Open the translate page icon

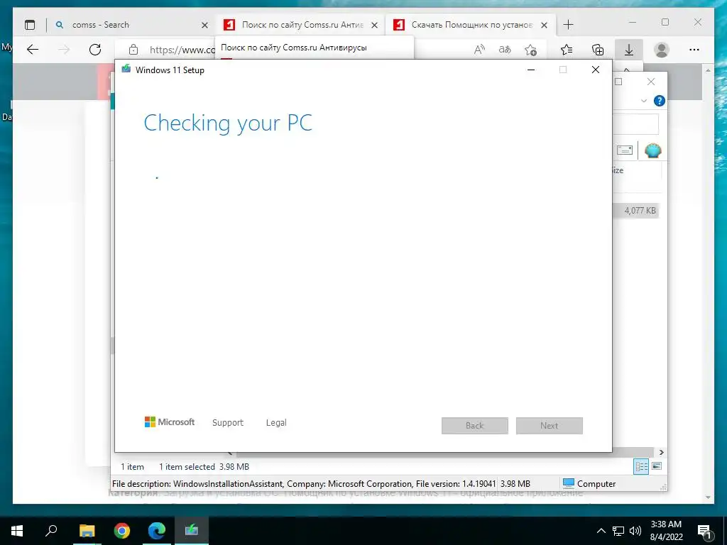505,50
